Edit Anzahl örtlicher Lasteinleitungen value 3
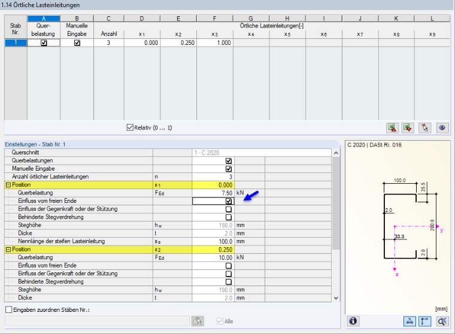 (213, 177)
